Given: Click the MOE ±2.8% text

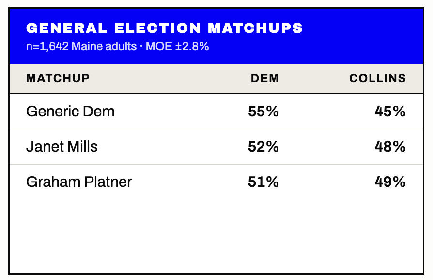Looking at the screenshot, I should pos(177,46).
